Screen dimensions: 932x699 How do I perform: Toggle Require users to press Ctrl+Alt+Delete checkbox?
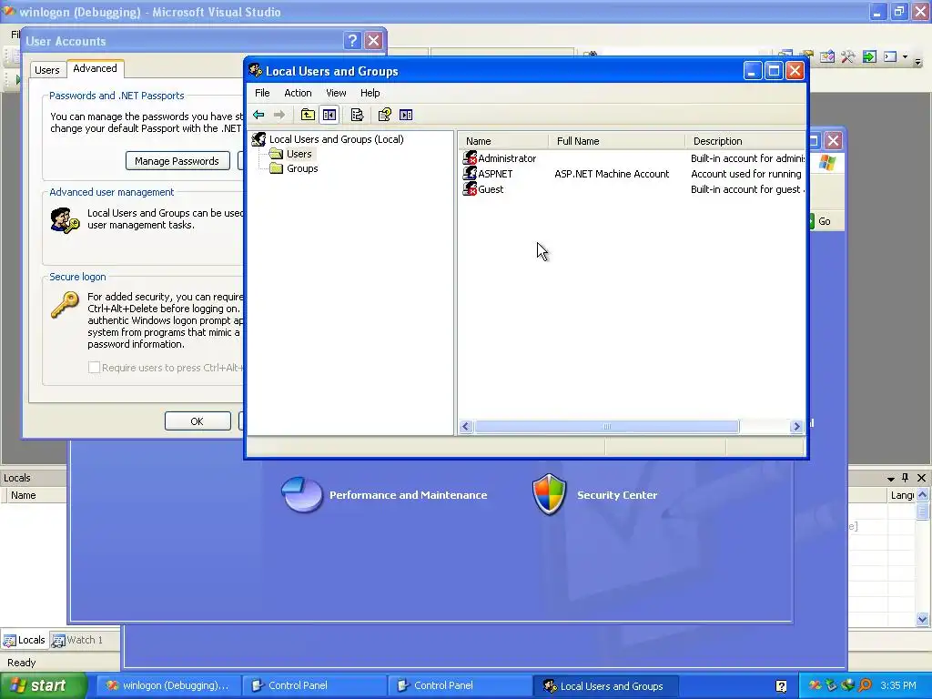tap(94, 368)
